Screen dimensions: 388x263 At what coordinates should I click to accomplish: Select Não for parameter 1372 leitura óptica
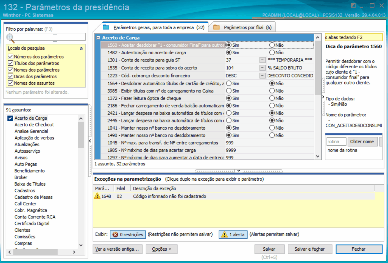(272, 98)
